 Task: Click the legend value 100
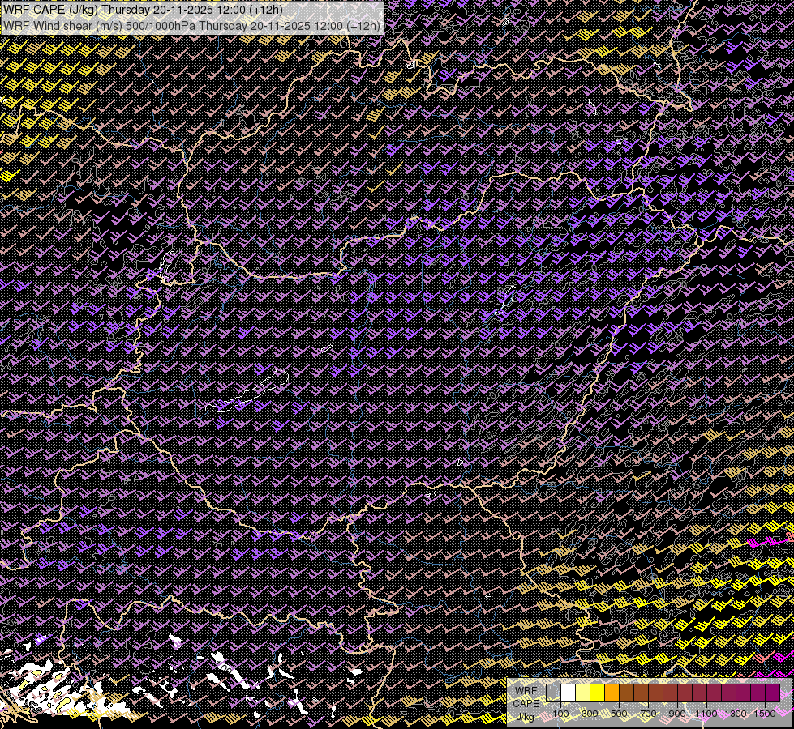point(560,714)
